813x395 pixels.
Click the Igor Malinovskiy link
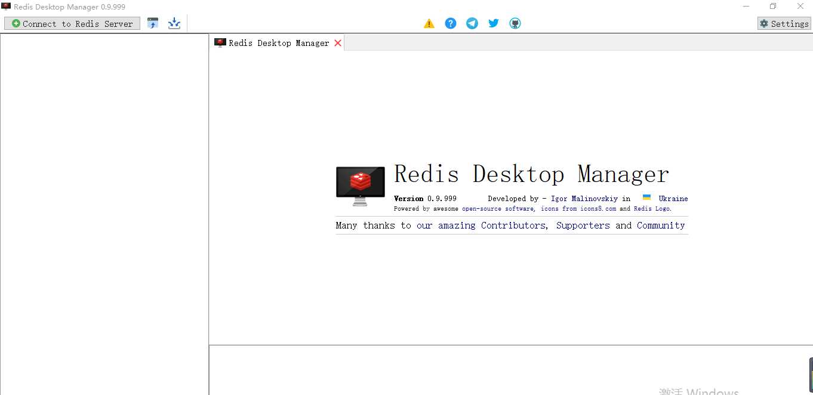coord(584,199)
